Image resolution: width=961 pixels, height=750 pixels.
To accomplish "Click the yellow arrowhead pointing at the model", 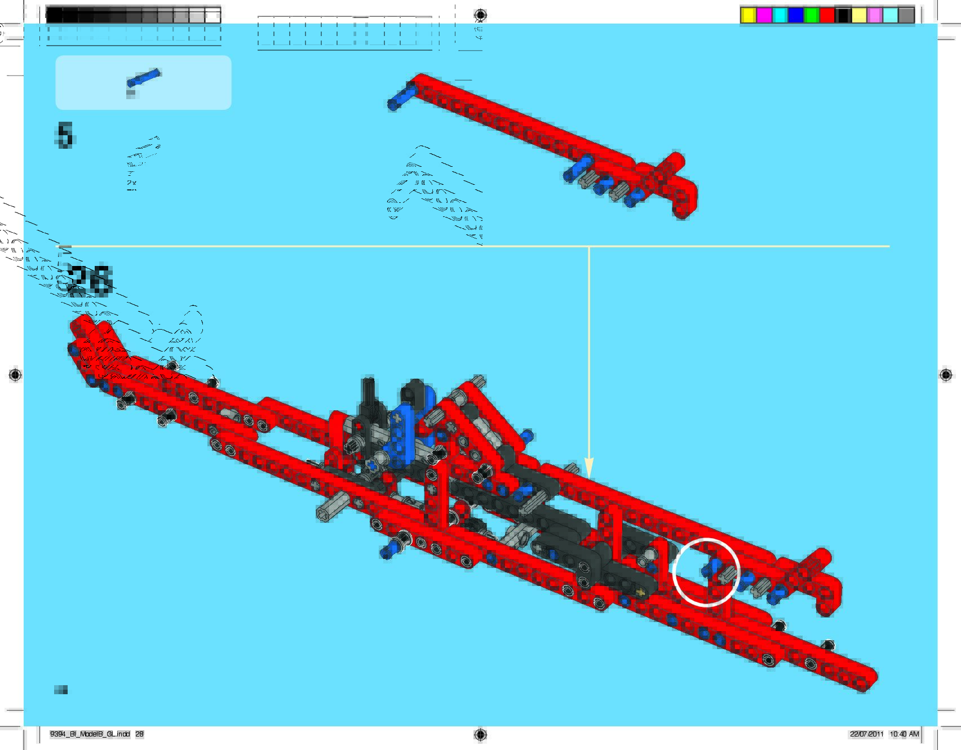I will tap(588, 468).
